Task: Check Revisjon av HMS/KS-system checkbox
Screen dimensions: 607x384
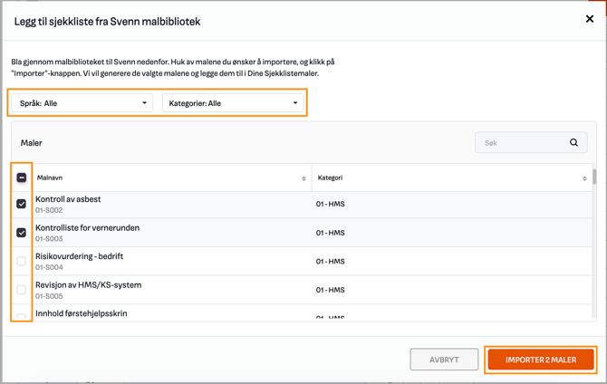Action: (x=22, y=290)
